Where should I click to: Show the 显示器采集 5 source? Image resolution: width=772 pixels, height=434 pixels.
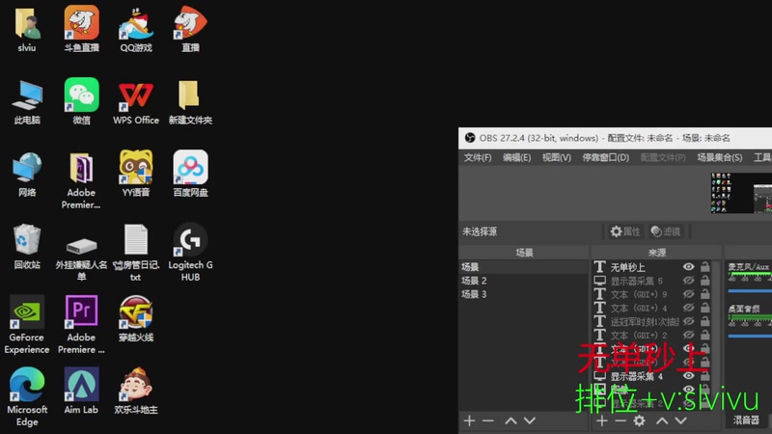[x=688, y=281]
